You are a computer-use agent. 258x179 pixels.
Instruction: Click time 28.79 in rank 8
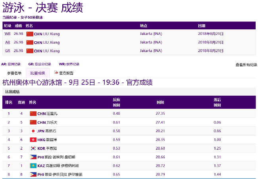pos(160,174)
